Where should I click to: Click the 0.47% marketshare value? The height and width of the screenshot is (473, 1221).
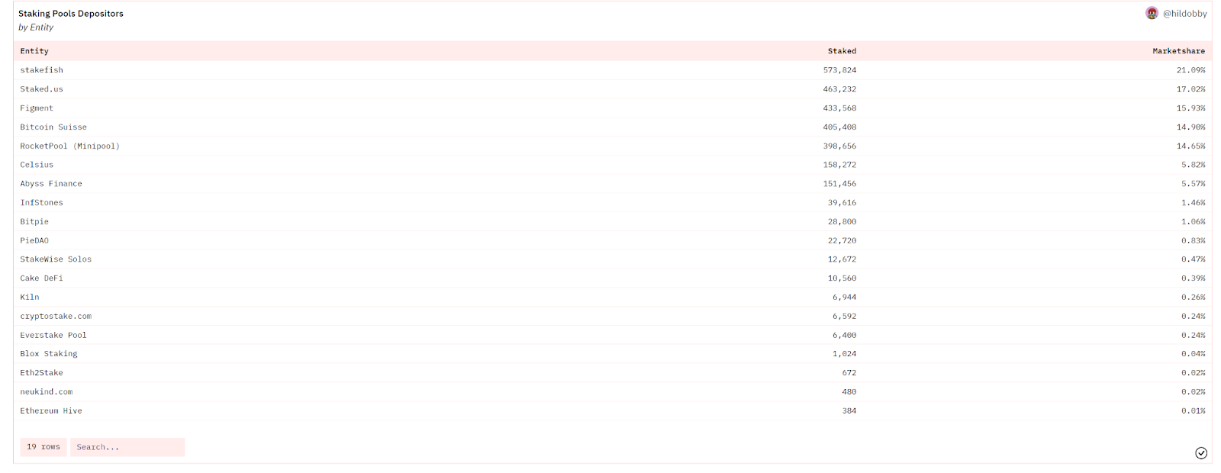[x=1193, y=259]
